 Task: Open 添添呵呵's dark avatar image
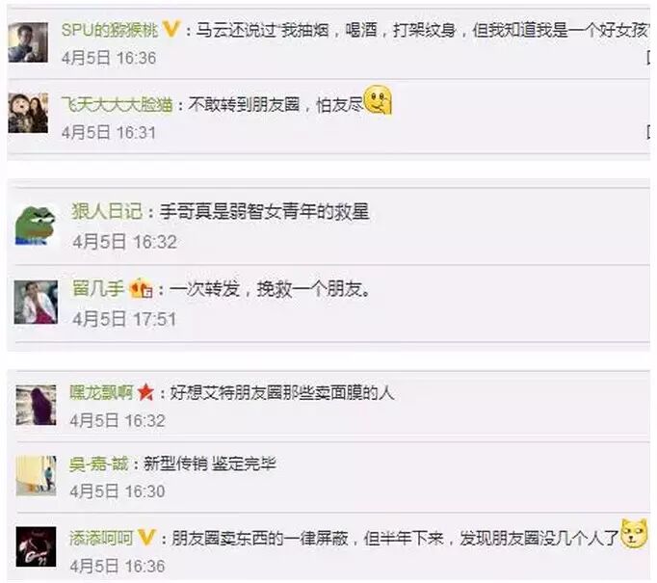click(36, 546)
